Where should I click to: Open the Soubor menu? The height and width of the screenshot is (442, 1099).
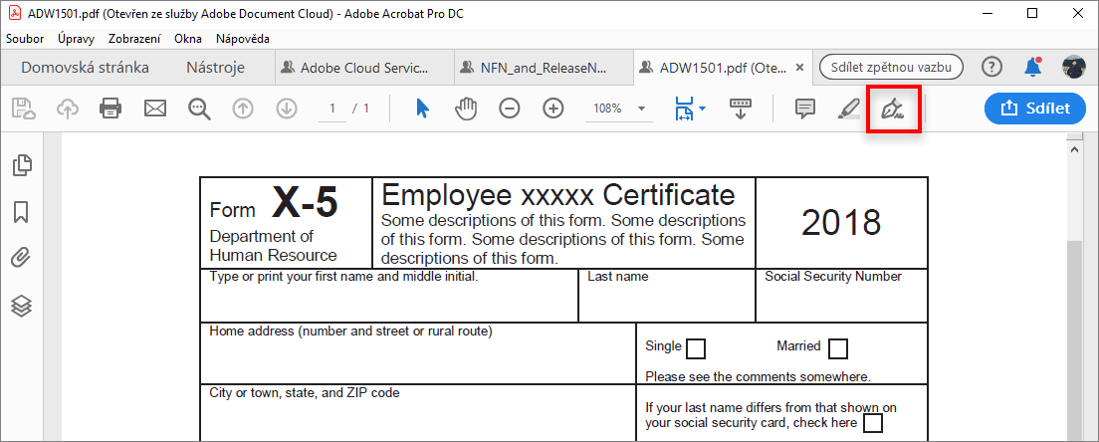pos(25,39)
